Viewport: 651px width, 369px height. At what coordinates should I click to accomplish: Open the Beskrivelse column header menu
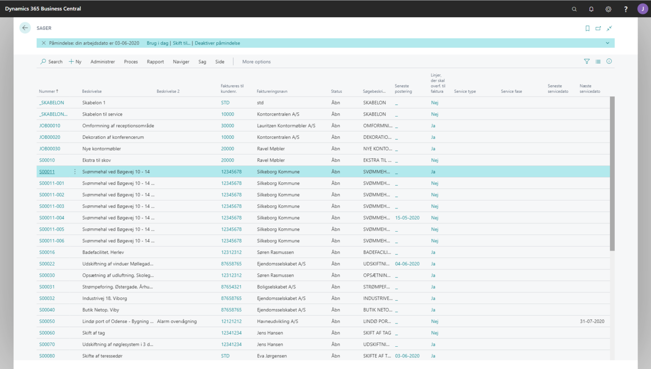pyautogui.click(x=92, y=91)
